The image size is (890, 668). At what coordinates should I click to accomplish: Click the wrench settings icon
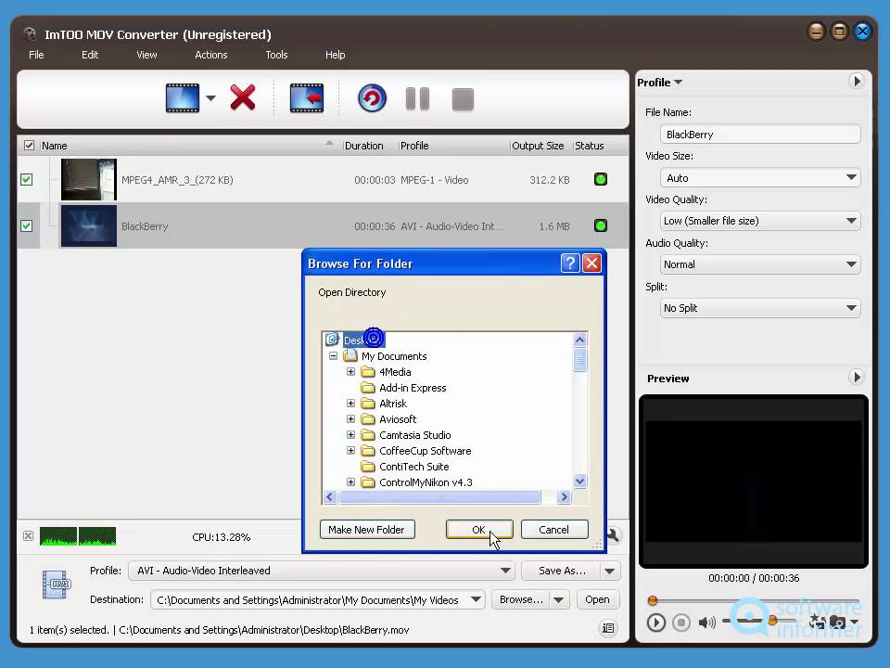coord(613,534)
